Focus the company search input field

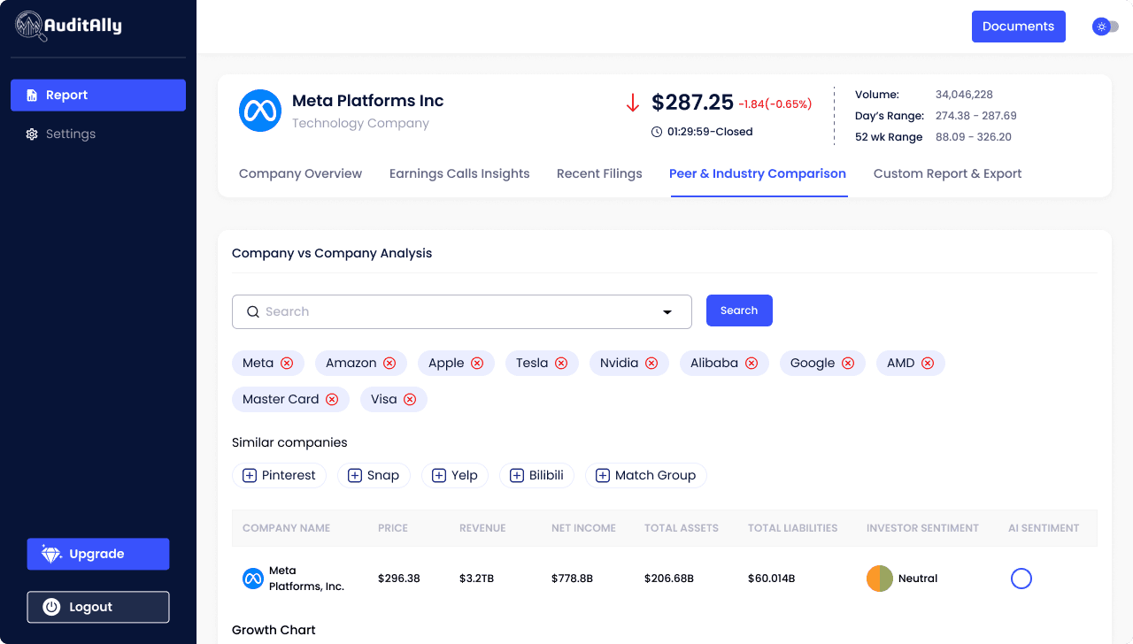[x=462, y=311]
